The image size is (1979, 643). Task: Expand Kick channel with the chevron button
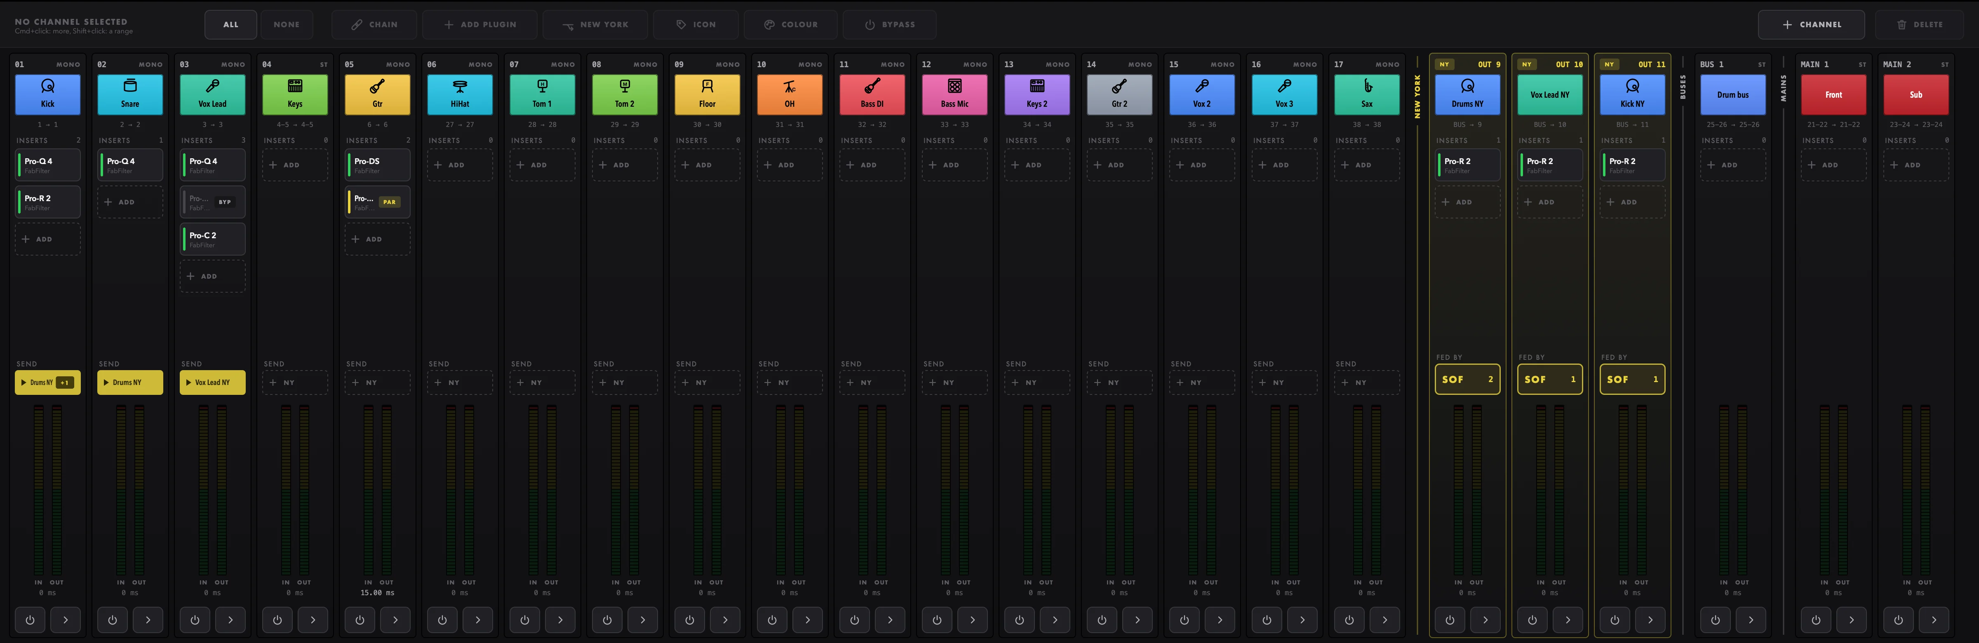(x=65, y=620)
